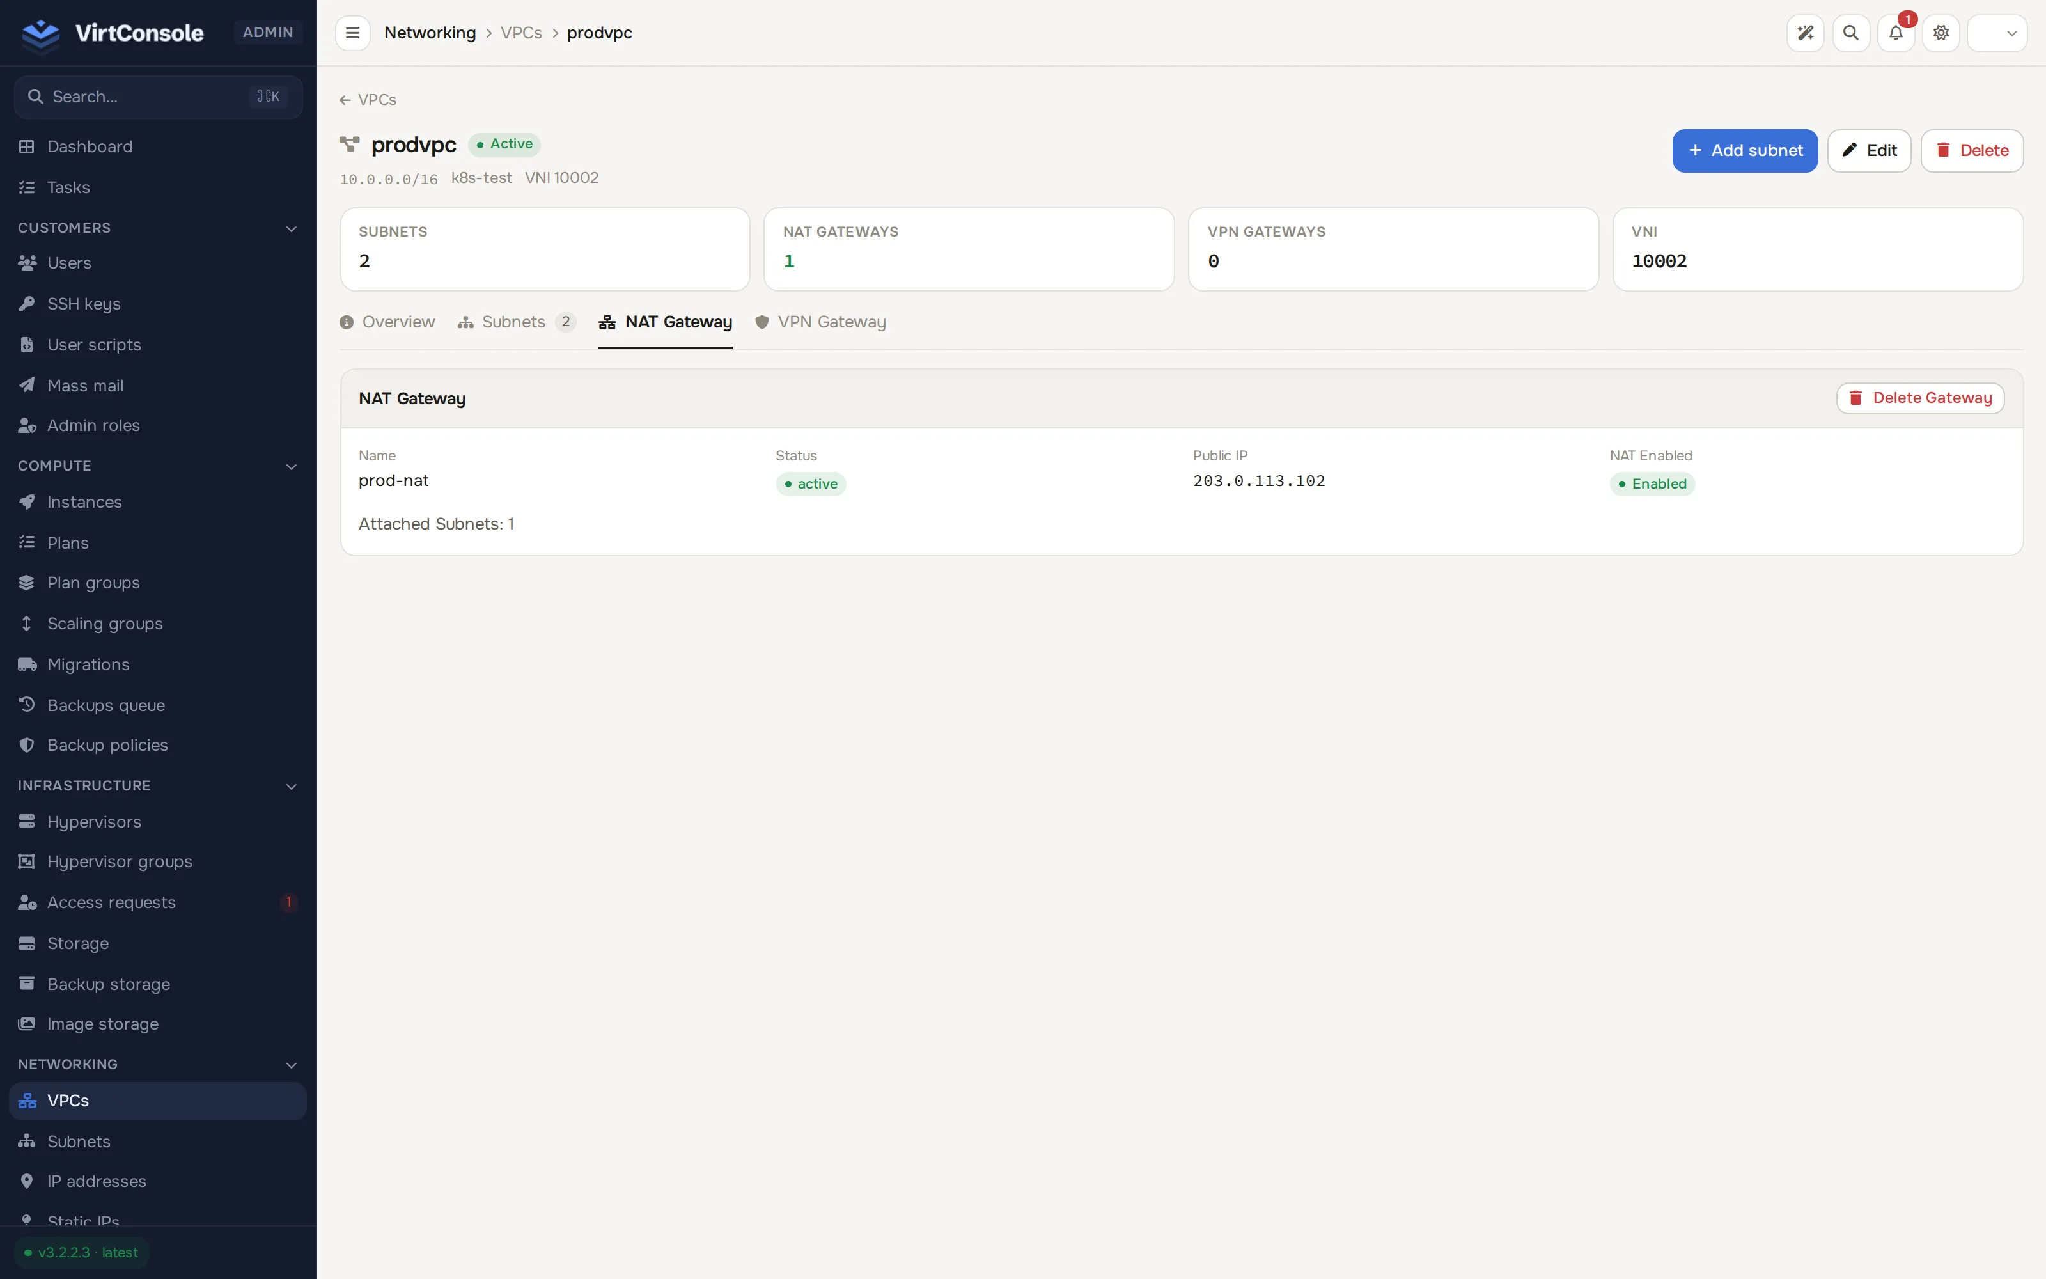Screen dimensions: 2046x1279
Task: Open the notifications bell
Action: click(1896, 33)
